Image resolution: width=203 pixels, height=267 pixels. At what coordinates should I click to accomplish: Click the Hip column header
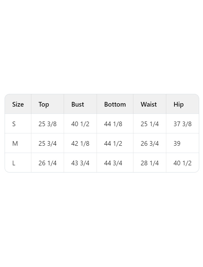(178, 104)
